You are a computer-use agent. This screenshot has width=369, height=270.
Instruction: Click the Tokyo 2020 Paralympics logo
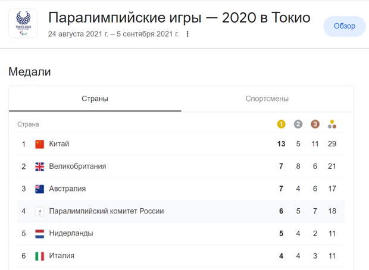pos(23,23)
